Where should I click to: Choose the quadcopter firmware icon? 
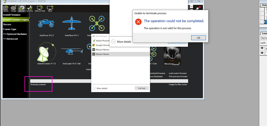97,23
